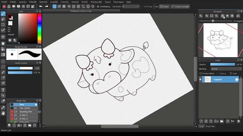The height and width of the screenshot is (136, 243).
Task: Select the Drawing Pen brush
Action: pyautogui.click(x=24, y=112)
